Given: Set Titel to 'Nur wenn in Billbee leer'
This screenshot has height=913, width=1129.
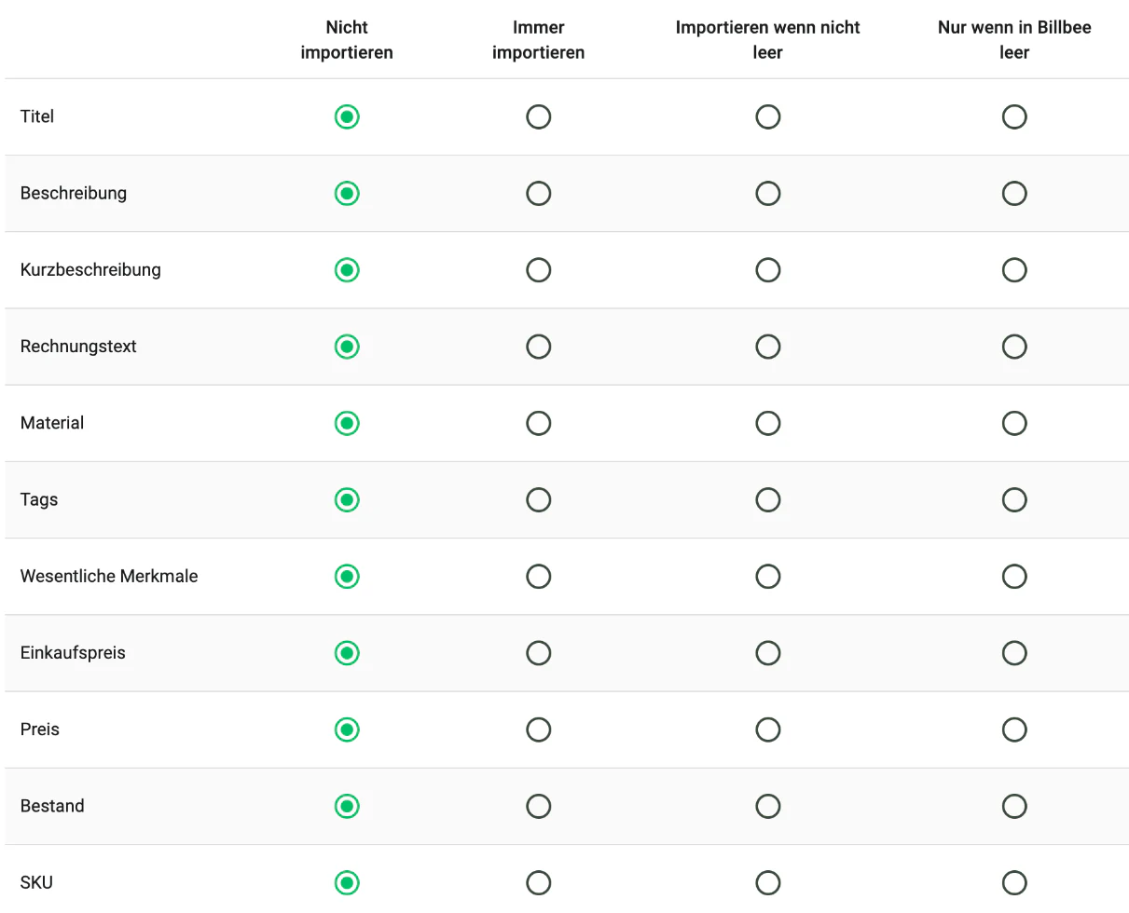Looking at the screenshot, I should click(x=1014, y=116).
